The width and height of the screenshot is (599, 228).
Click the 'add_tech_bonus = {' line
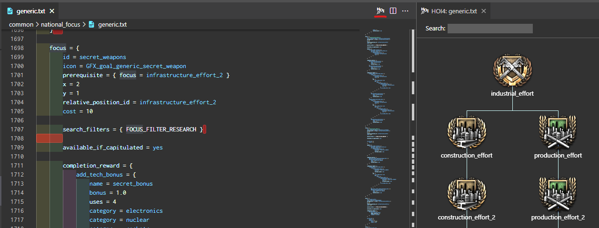[106, 175]
